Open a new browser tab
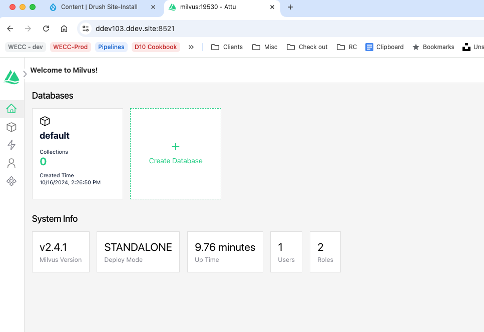Viewport: 484px width, 332px height. [290, 7]
